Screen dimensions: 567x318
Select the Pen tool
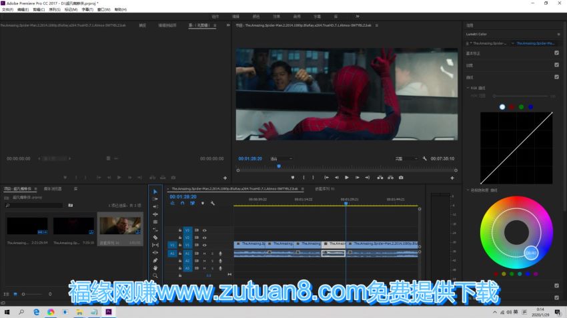[x=155, y=260]
